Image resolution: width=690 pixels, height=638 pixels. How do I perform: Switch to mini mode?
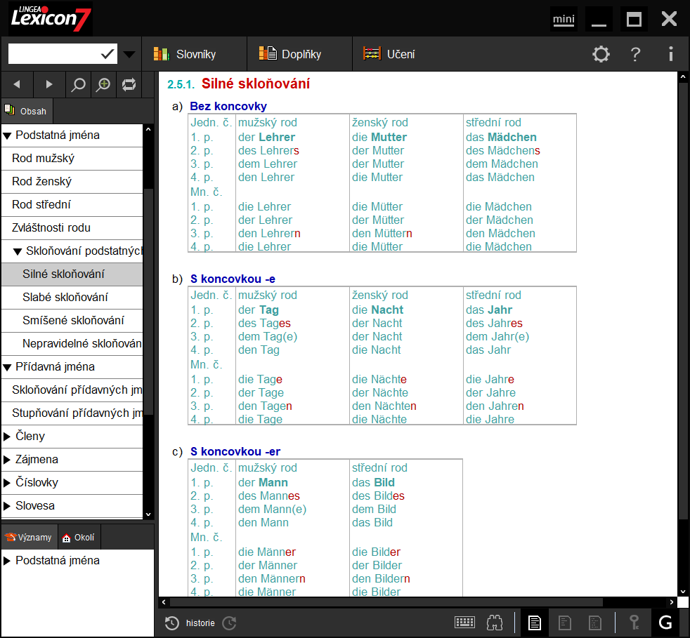click(x=564, y=20)
